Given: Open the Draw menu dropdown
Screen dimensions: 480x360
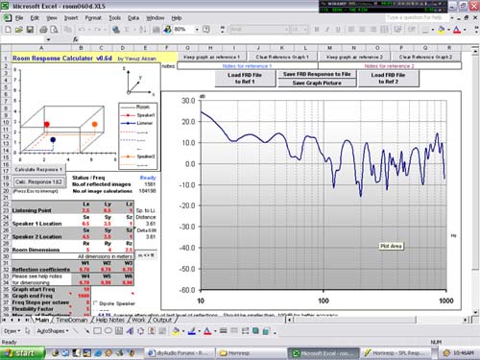Looking at the screenshot, I should [12, 331].
